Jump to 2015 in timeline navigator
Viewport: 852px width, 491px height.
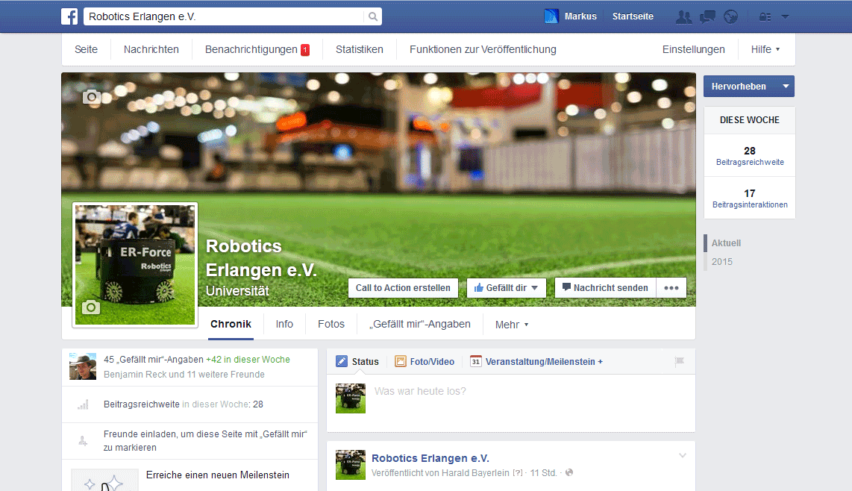tap(721, 261)
